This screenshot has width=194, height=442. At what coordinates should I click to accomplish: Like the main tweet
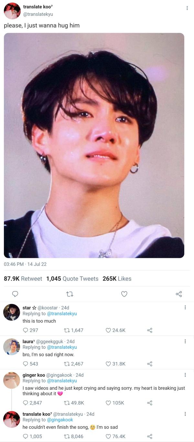(x=124, y=294)
